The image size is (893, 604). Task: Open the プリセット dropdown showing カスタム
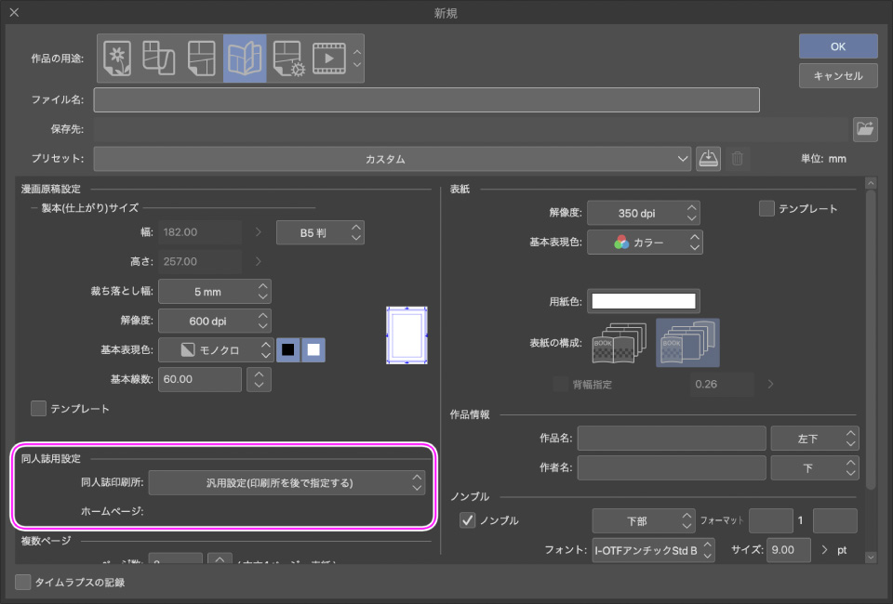(392, 159)
